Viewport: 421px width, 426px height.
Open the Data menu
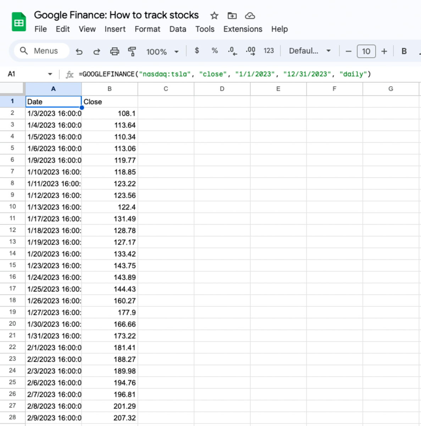(177, 29)
